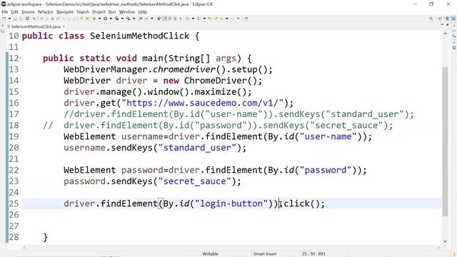Screen dimensions: 457x257
Task: Click the green Run button icon
Action: point(105,19)
